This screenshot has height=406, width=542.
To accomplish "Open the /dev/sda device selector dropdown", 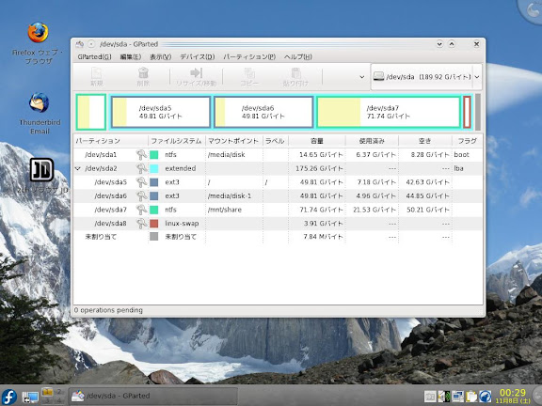I will (x=426, y=77).
